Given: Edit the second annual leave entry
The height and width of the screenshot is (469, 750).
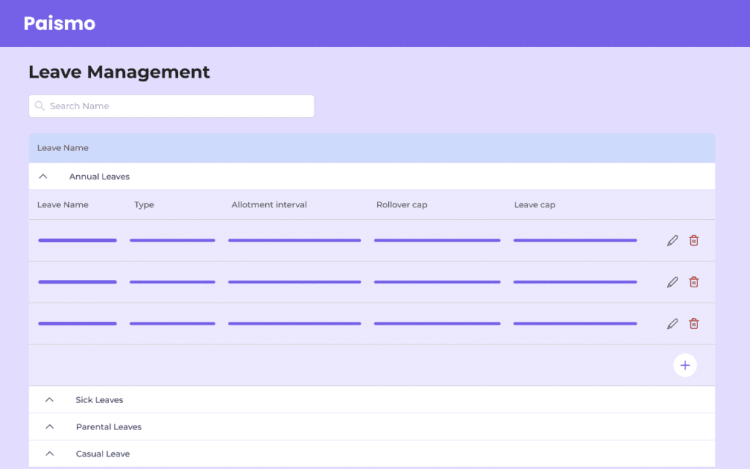Looking at the screenshot, I should pyautogui.click(x=672, y=281).
